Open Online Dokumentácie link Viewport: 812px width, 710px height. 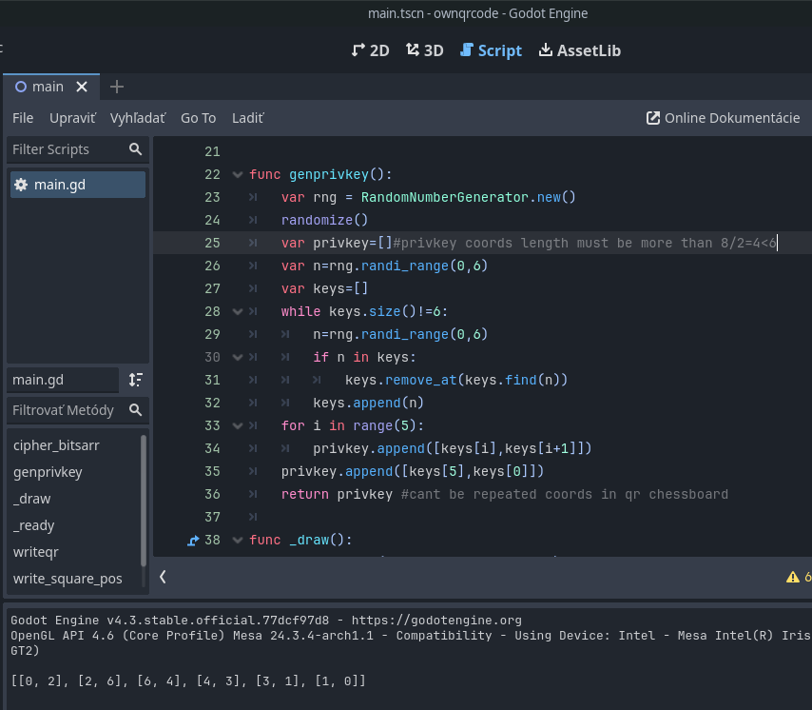(723, 118)
